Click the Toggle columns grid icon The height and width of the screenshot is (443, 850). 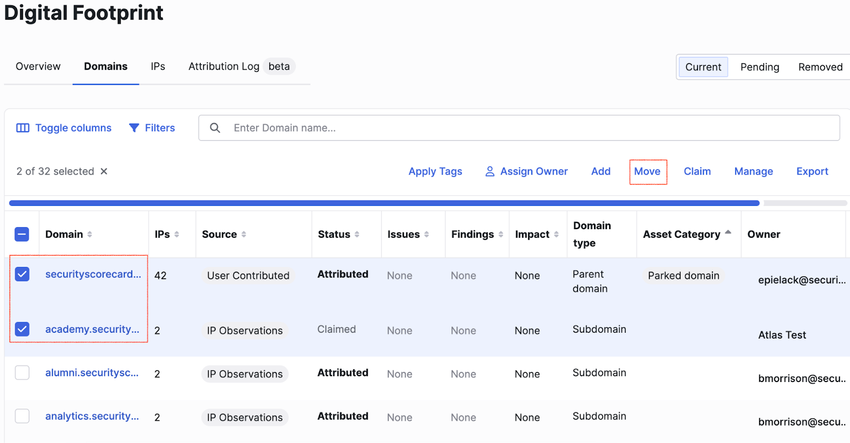tap(23, 128)
